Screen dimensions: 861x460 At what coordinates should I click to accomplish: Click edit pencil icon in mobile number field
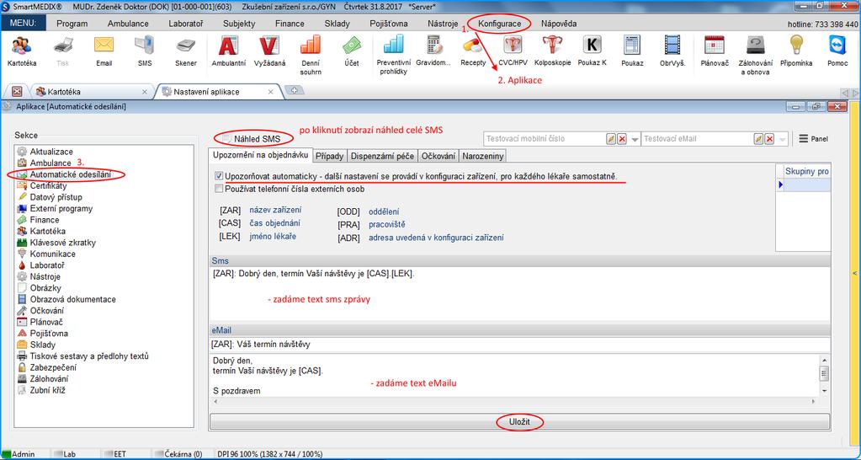pos(610,139)
